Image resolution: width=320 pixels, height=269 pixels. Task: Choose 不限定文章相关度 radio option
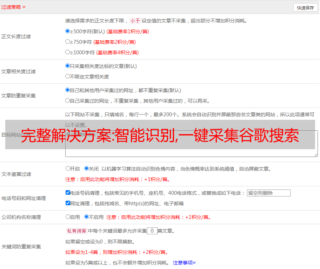68,76
